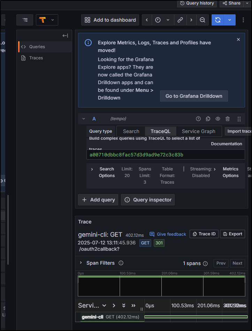This screenshot has width=252, height=331.
Task: Click Give feedback link
Action: [x=168, y=234]
